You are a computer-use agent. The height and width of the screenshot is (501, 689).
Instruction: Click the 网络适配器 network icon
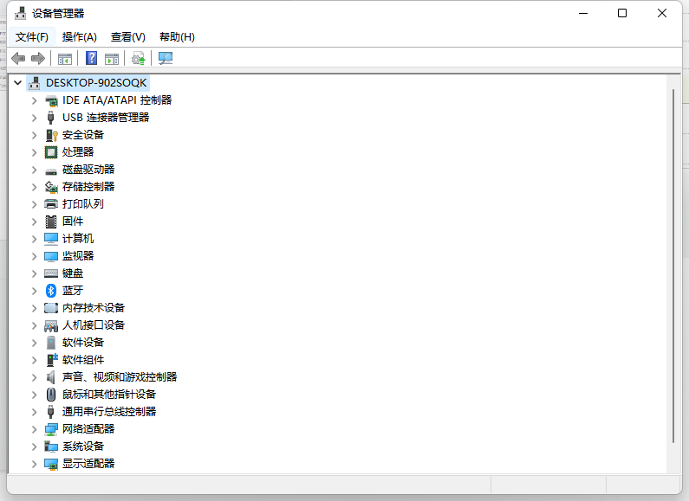point(51,429)
